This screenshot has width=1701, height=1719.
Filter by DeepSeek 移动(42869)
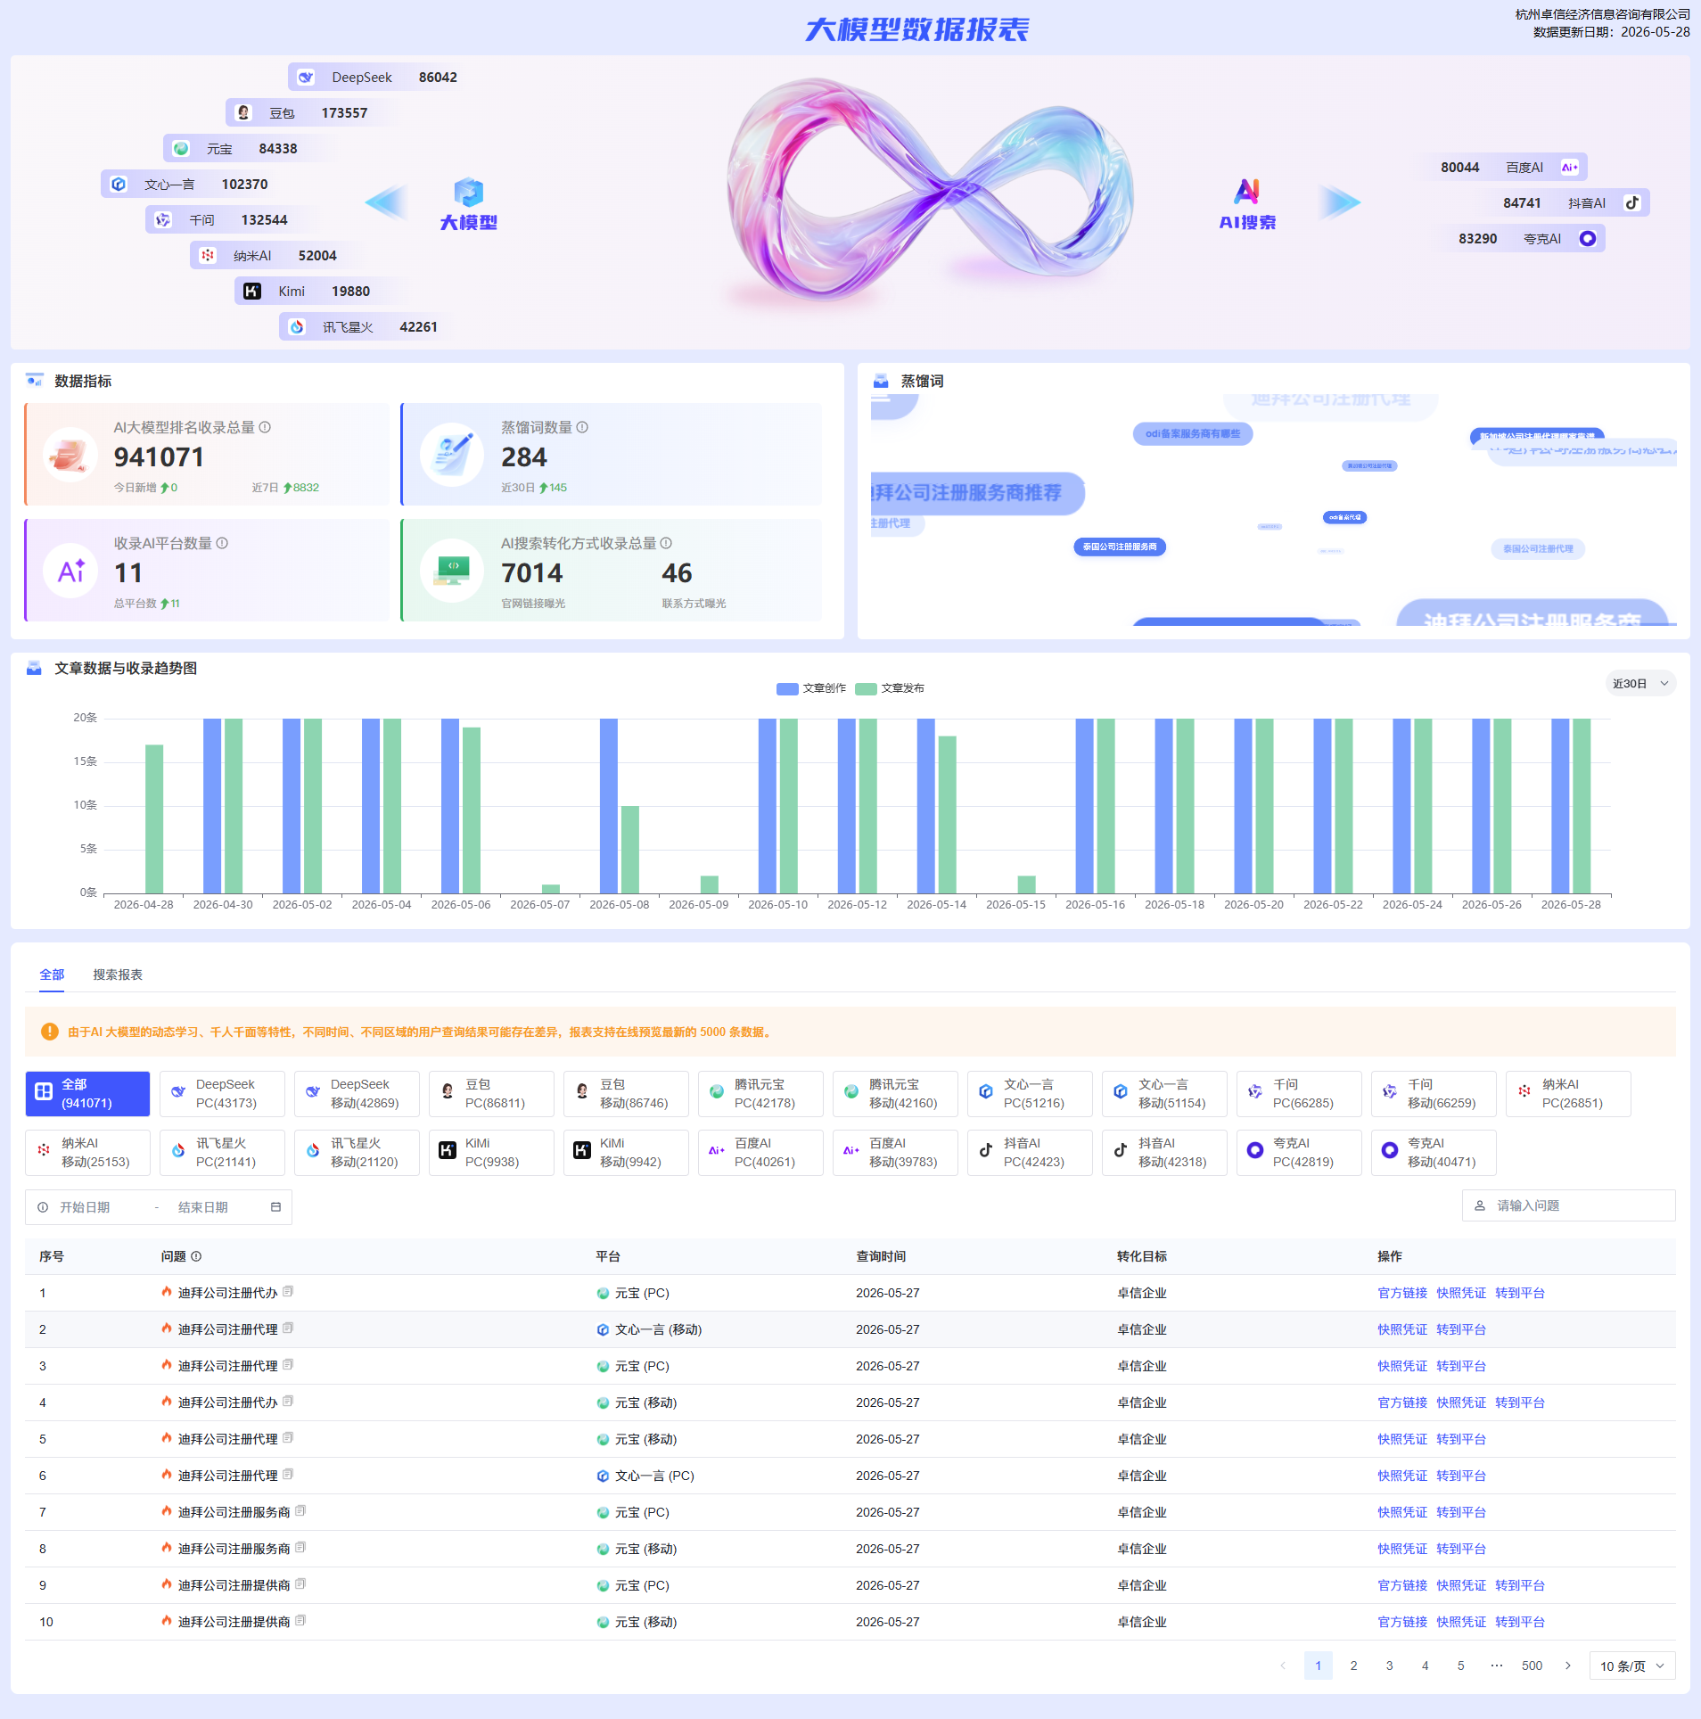(357, 1094)
